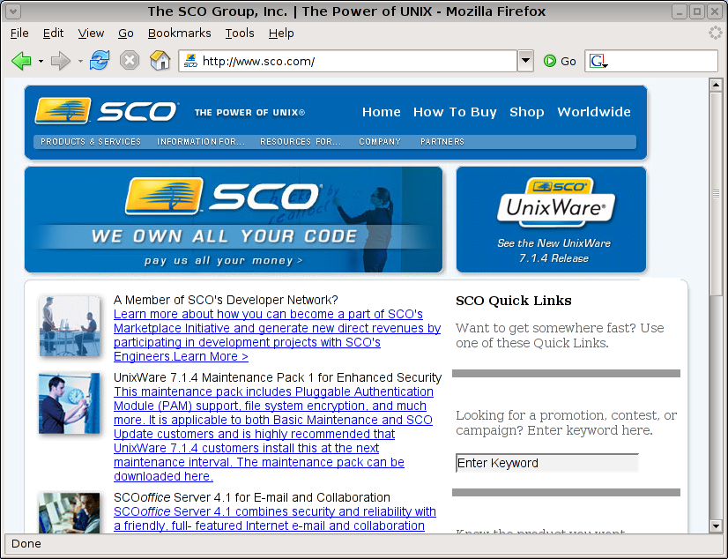The height and width of the screenshot is (559, 728).
Task: Open the Information For... nav item
Action: pyautogui.click(x=201, y=142)
